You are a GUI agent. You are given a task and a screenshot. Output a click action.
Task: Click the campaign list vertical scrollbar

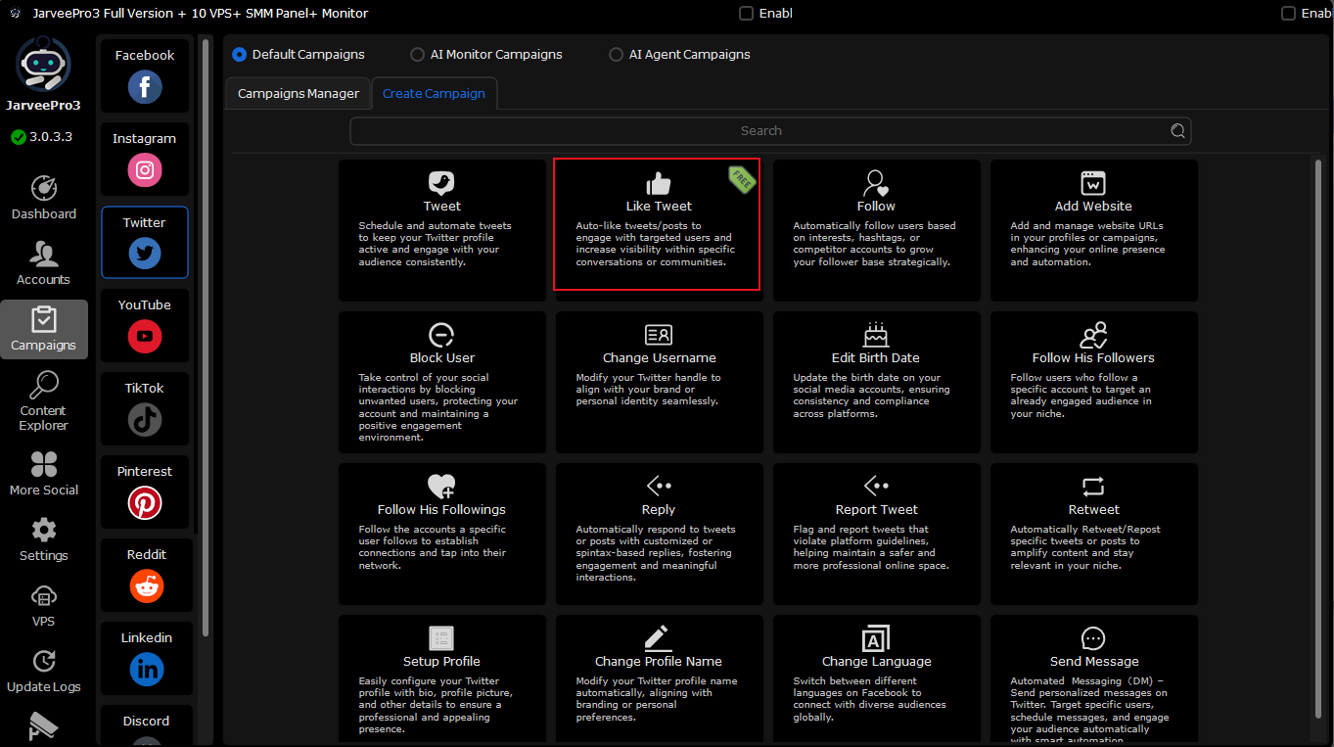[x=1318, y=392]
